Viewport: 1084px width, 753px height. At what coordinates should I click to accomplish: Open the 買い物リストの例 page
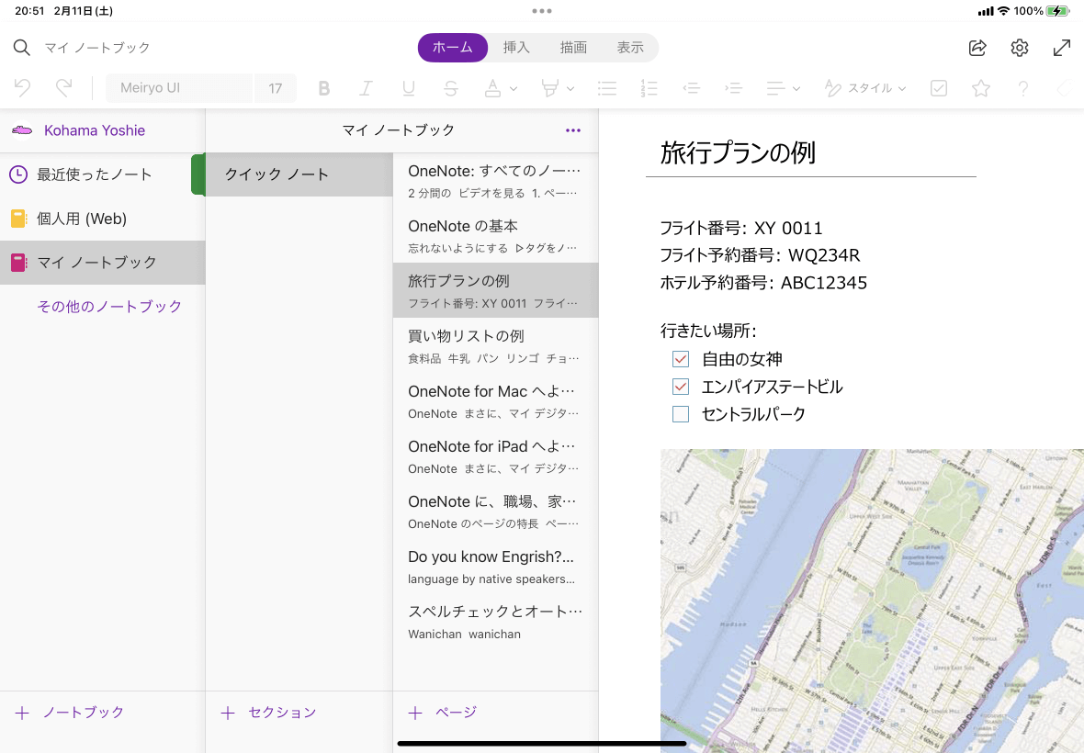[x=494, y=345]
